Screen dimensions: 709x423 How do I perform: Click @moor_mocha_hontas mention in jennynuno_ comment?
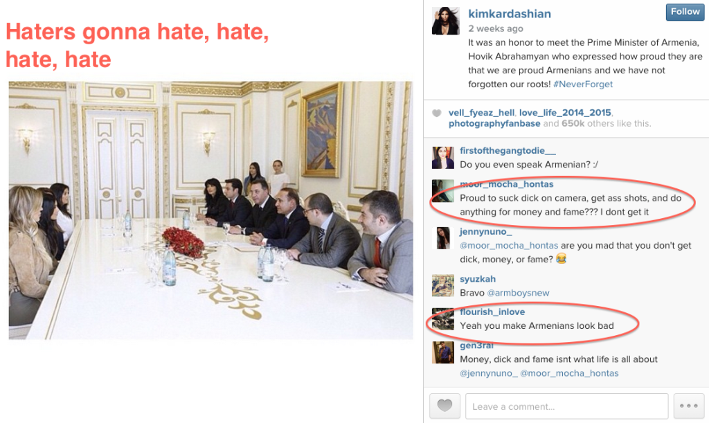[x=509, y=245]
